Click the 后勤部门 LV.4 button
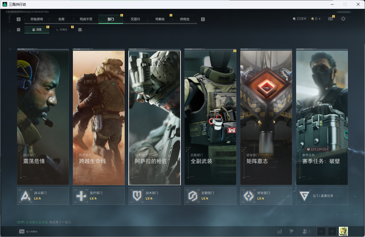 point(210,196)
